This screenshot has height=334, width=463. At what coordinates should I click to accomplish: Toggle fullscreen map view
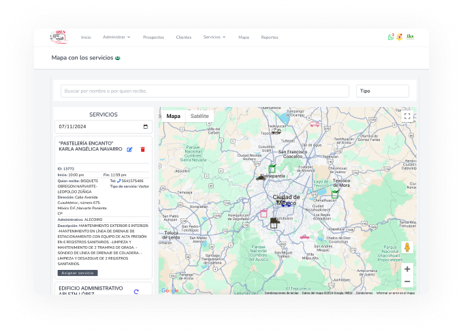[x=407, y=117]
